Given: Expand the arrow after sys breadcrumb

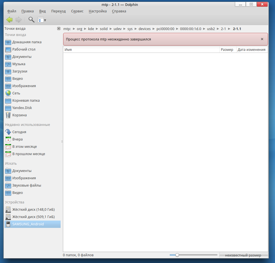Looking at the screenshot, I should click(x=136, y=29).
